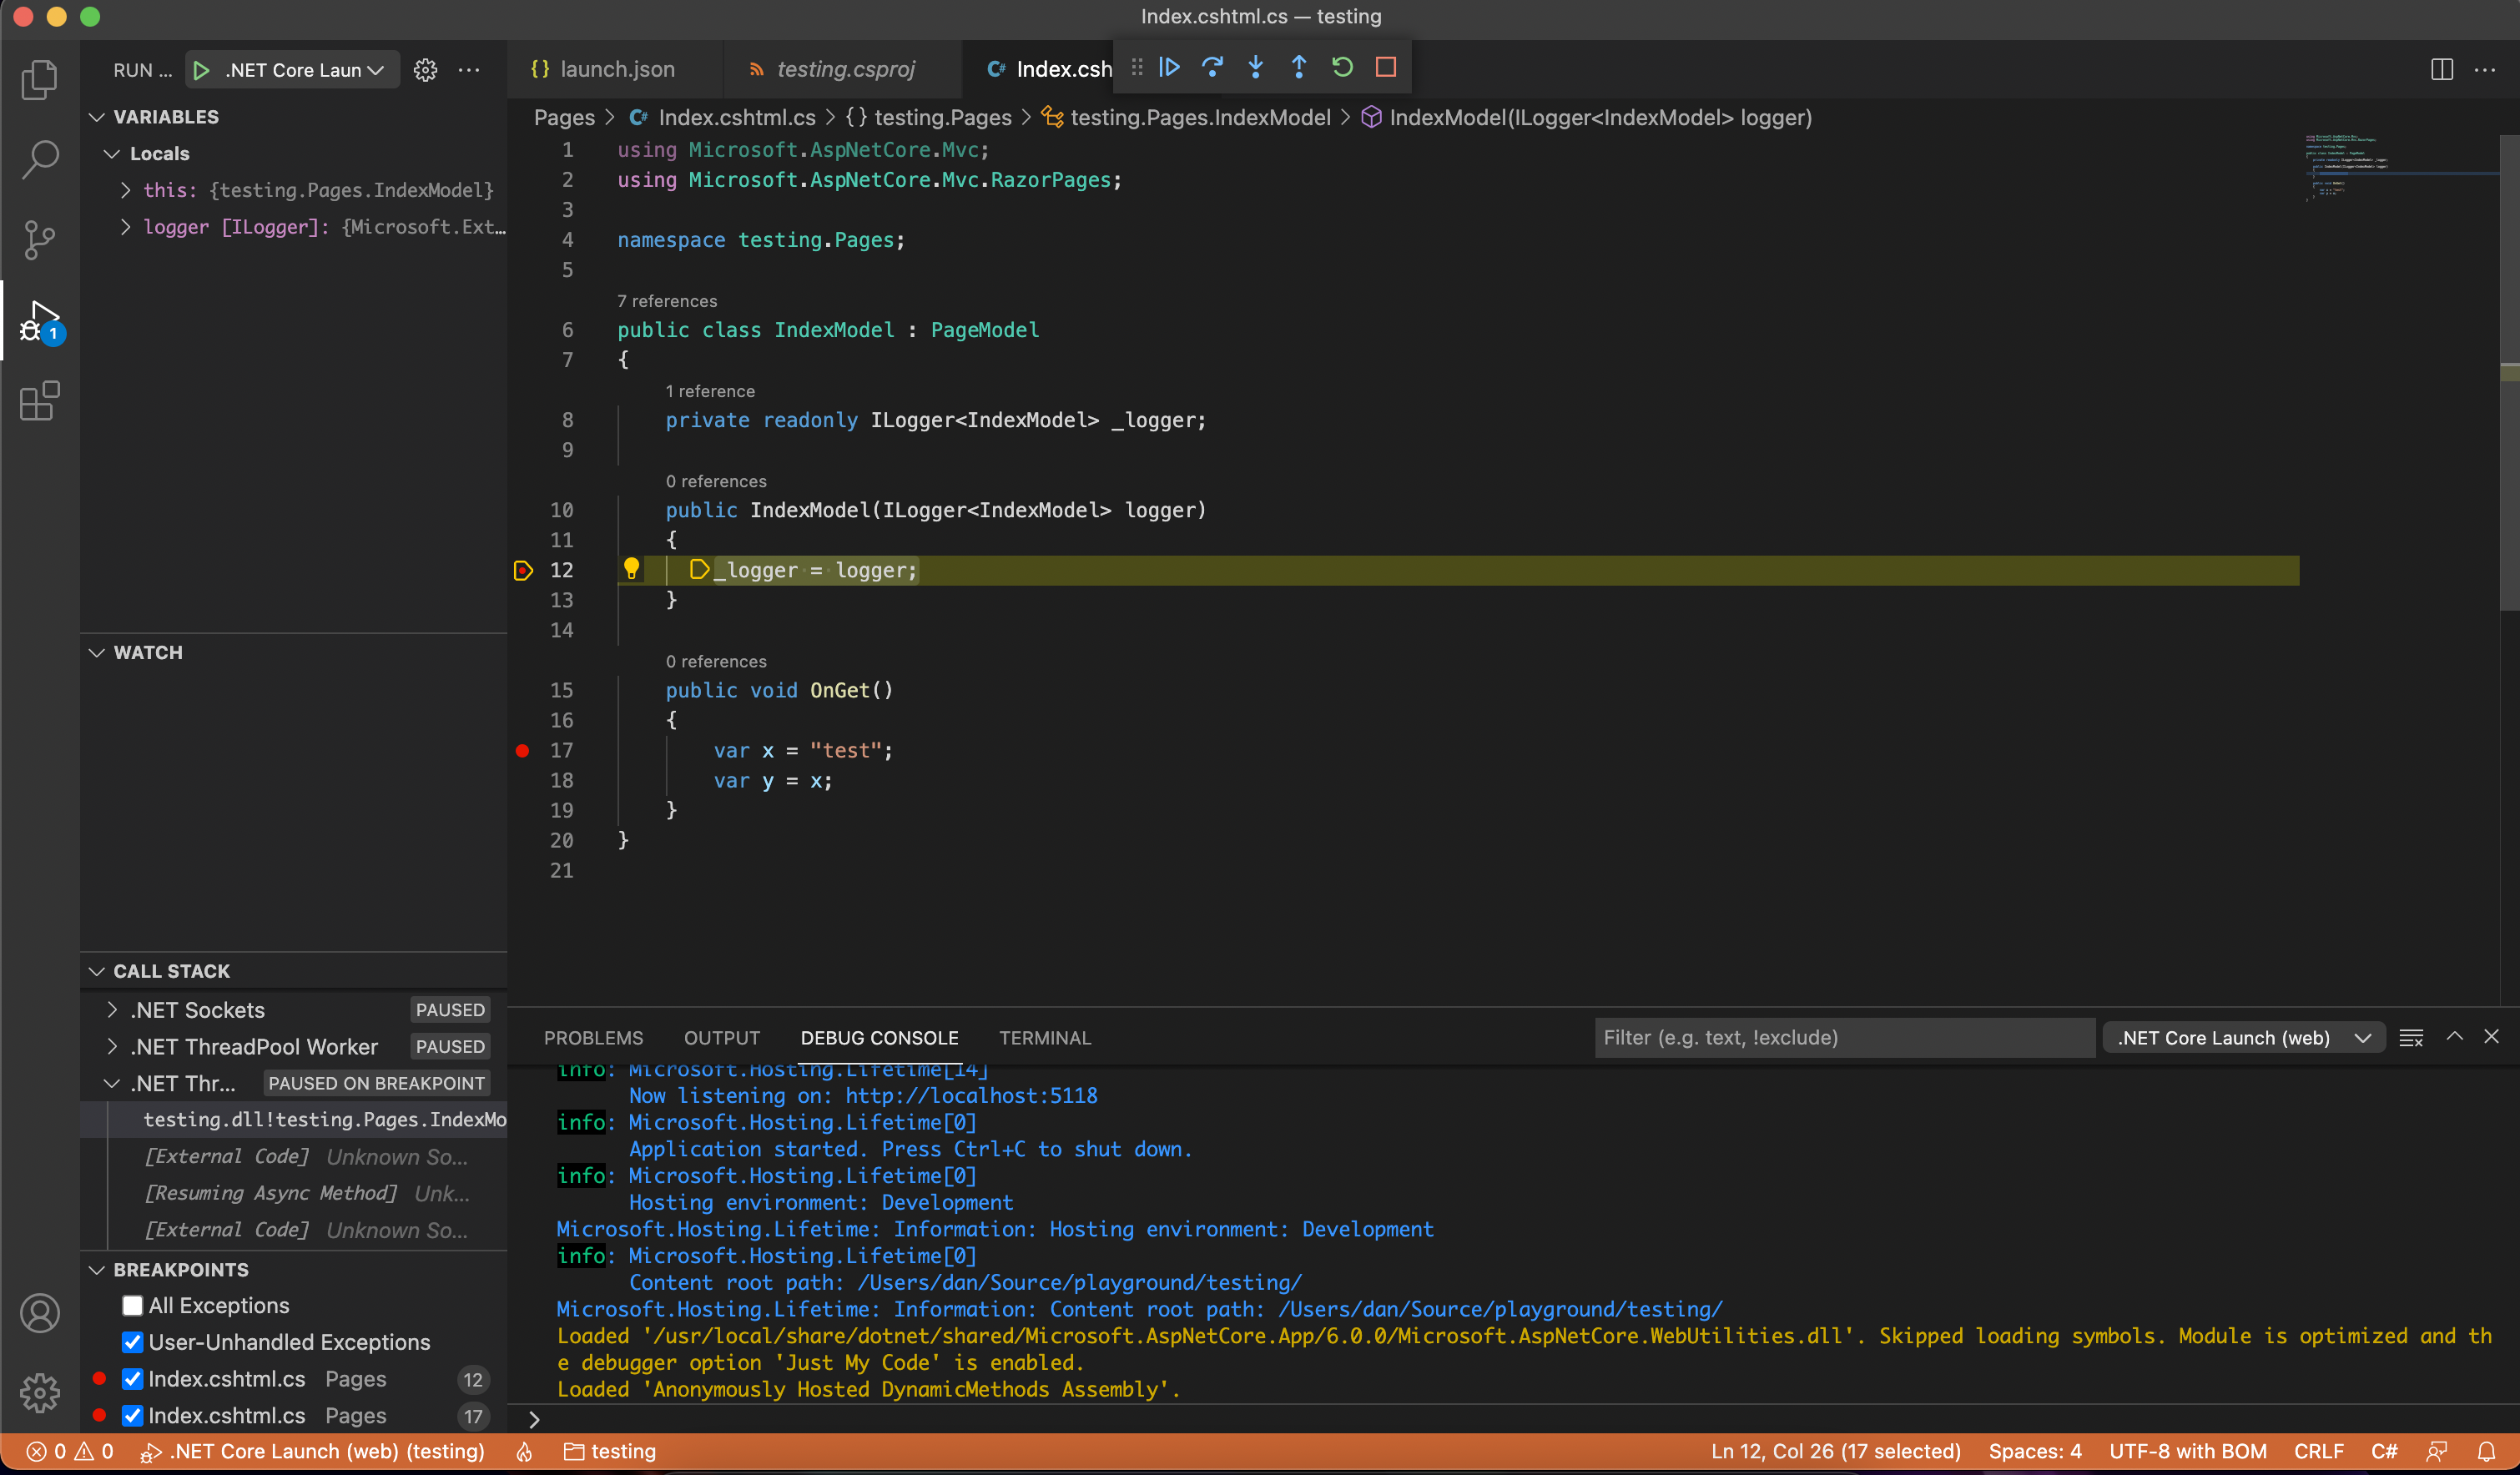
Task: Click the debug console filter field
Action: [x=1843, y=1038]
